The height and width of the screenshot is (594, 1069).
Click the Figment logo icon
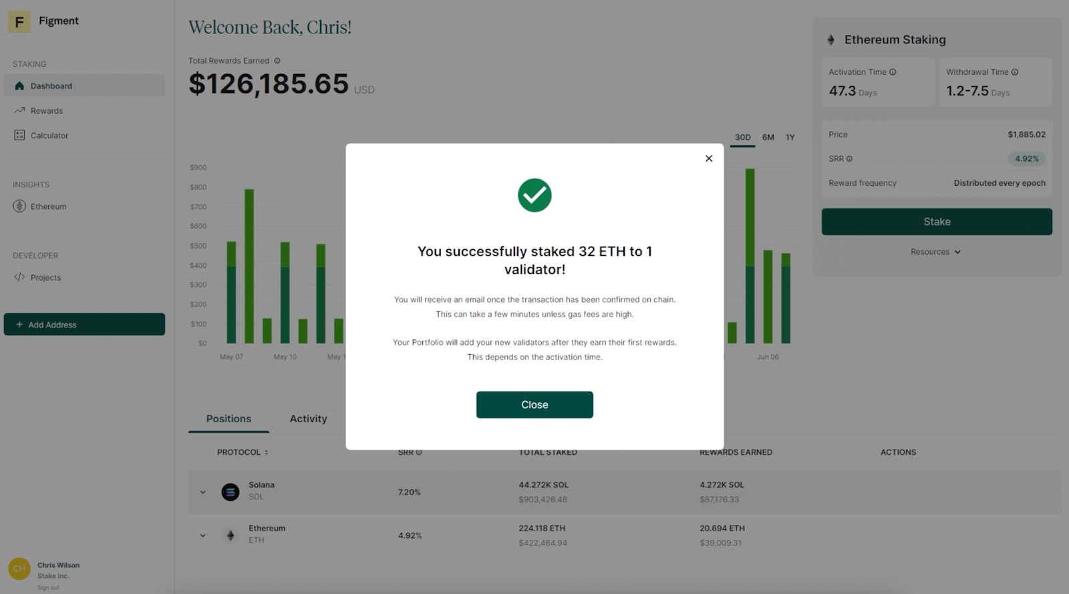pos(19,22)
